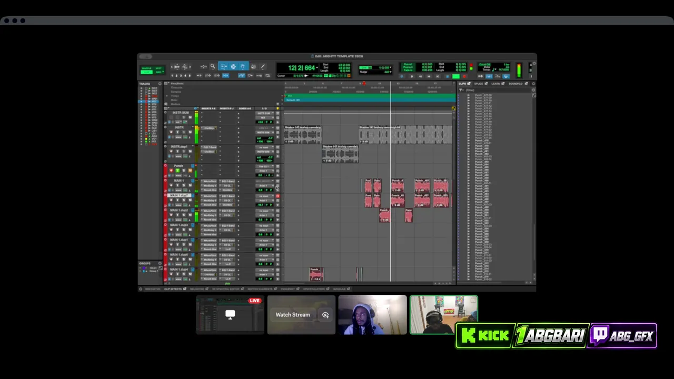Click the Watch Stream button
This screenshot has height=379, width=674.
tap(293, 315)
